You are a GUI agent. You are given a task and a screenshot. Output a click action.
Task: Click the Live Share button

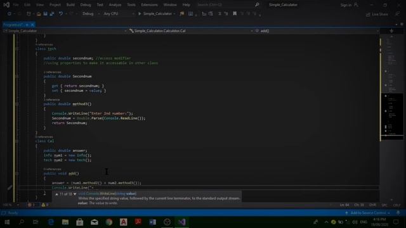pyautogui.click(x=377, y=14)
